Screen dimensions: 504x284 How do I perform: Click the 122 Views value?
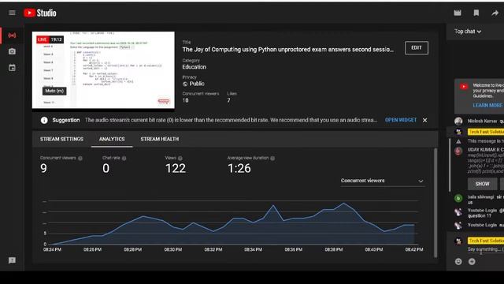click(x=176, y=168)
